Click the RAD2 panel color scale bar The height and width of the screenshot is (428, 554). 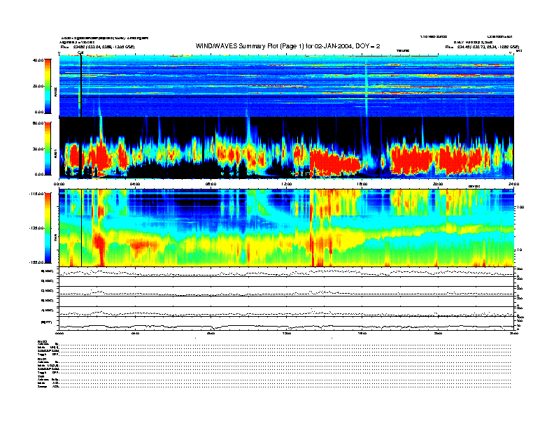(48, 85)
